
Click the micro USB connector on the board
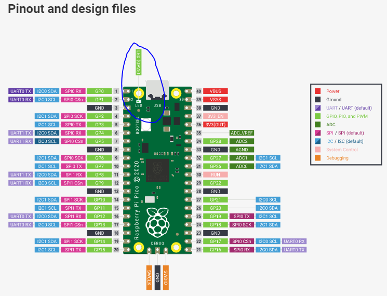pos(157,89)
